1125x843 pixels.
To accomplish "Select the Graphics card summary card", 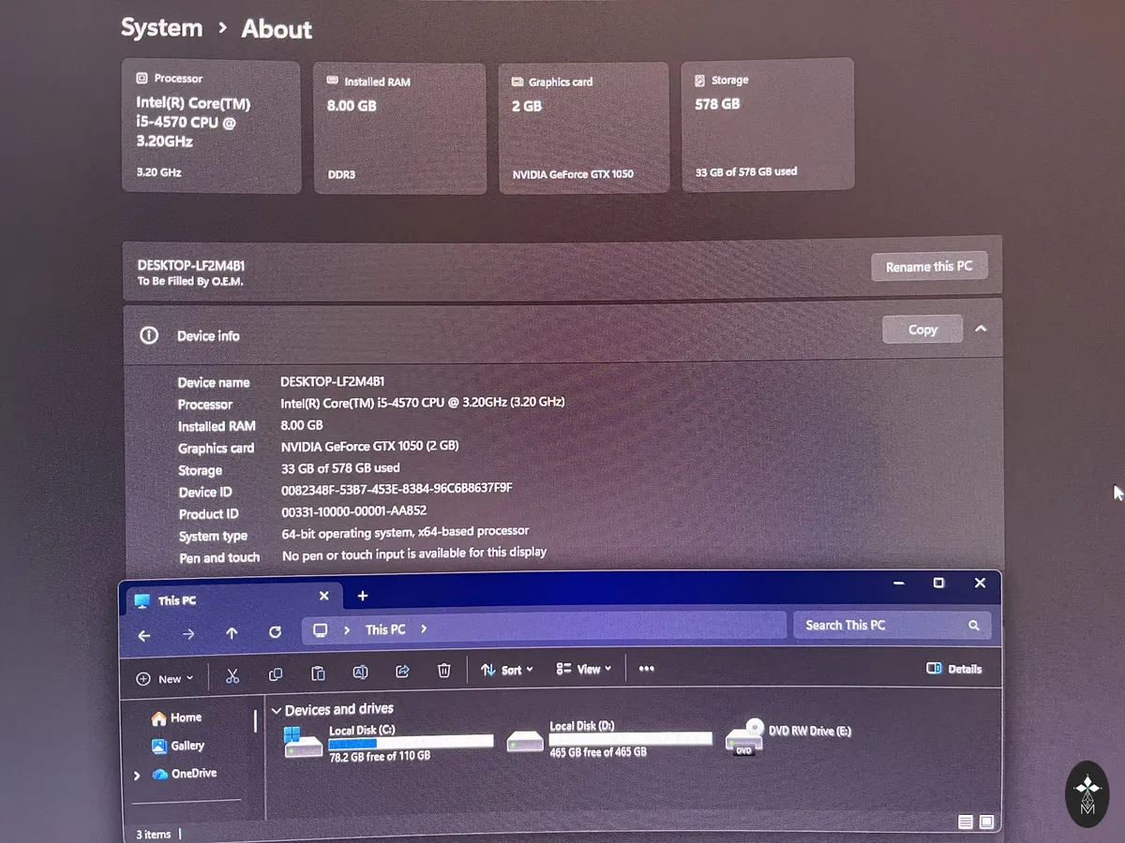I will [584, 128].
